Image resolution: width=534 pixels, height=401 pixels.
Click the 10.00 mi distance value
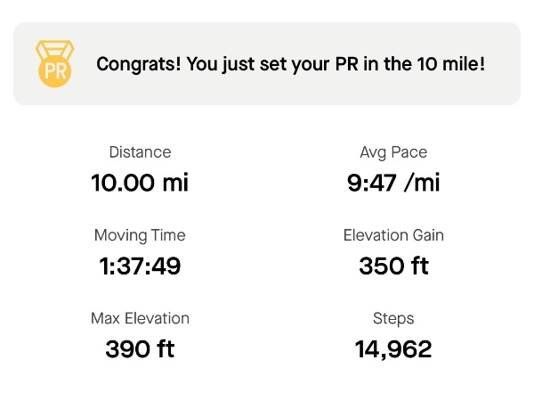tap(140, 183)
